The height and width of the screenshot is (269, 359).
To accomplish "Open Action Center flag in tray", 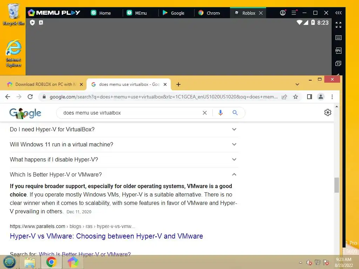I will pyautogui.click(x=326, y=262).
